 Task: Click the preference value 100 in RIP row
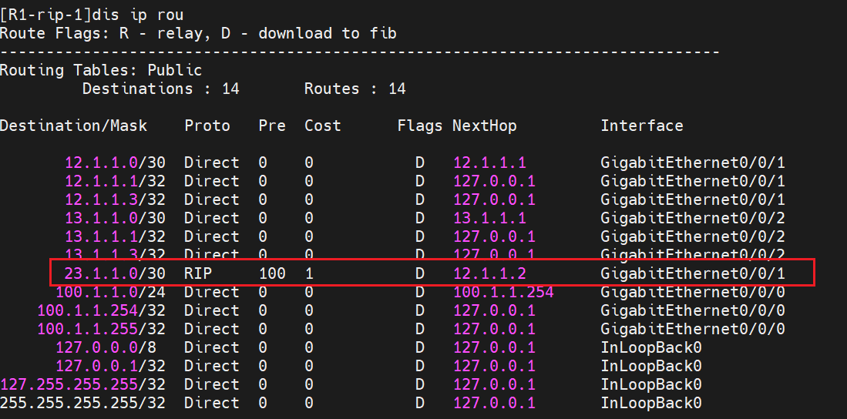click(x=272, y=273)
